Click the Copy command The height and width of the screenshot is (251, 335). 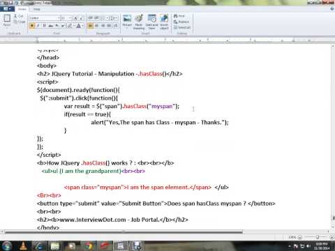tap(20, 22)
